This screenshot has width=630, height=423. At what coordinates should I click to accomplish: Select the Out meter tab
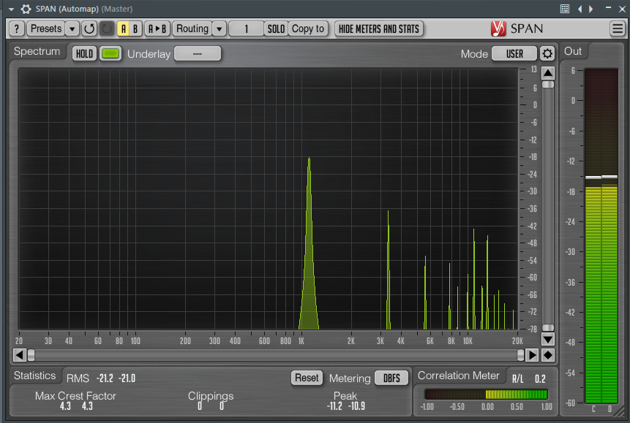coord(573,51)
